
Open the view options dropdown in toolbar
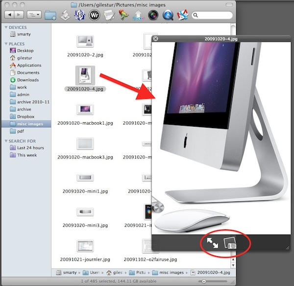34,15
